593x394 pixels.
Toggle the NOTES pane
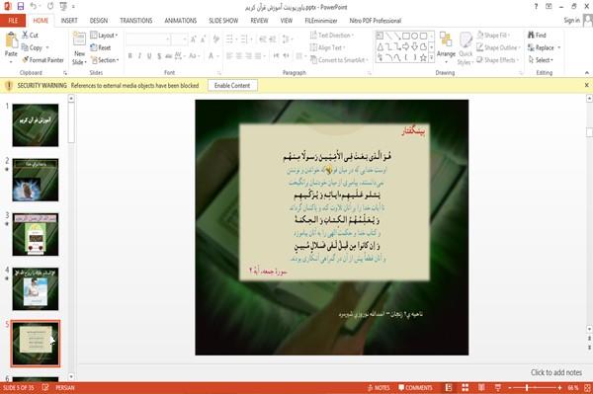pyautogui.click(x=379, y=388)
